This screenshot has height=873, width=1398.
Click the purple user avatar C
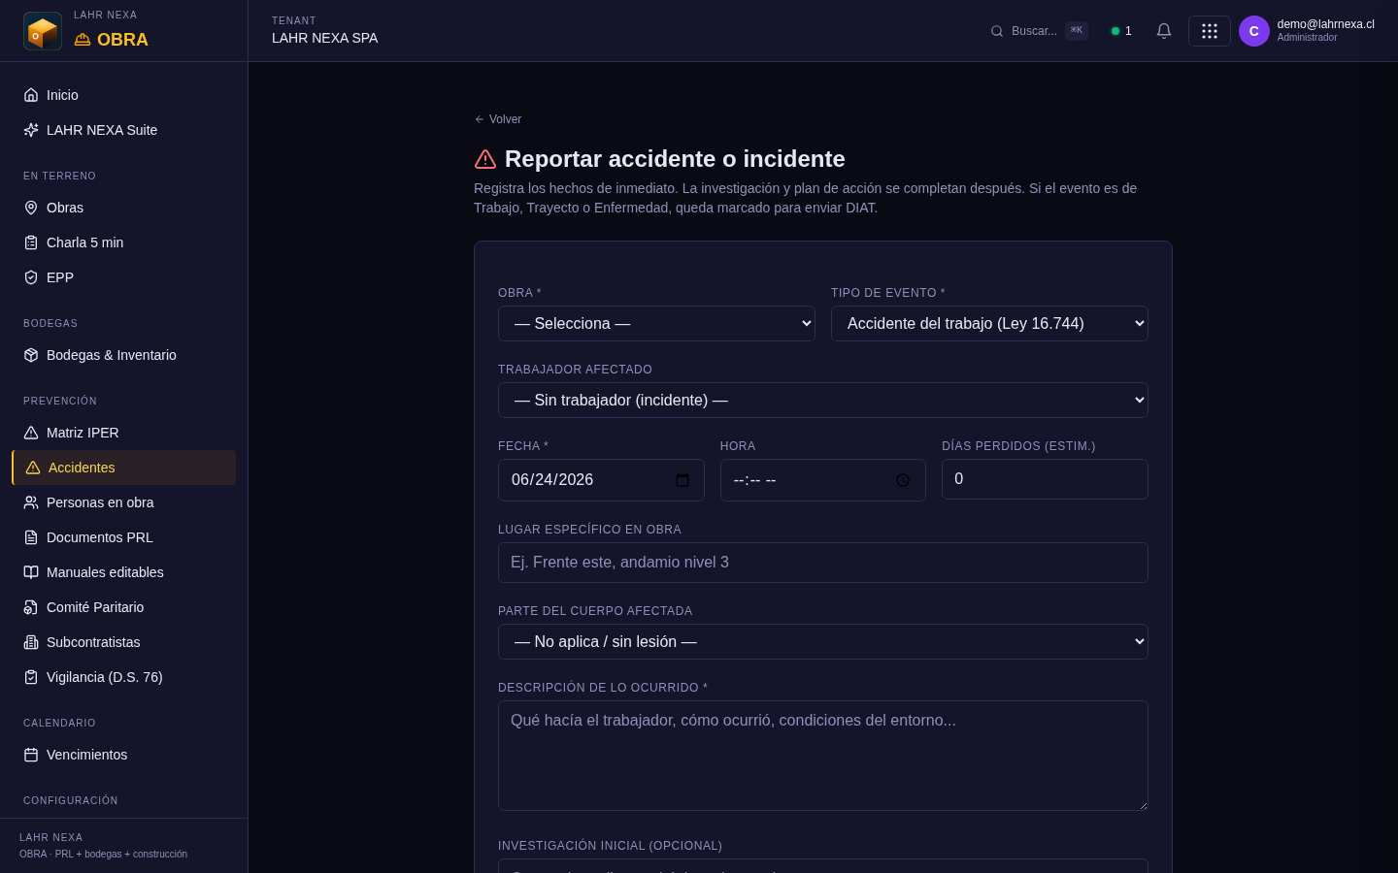click(1254, 31)
